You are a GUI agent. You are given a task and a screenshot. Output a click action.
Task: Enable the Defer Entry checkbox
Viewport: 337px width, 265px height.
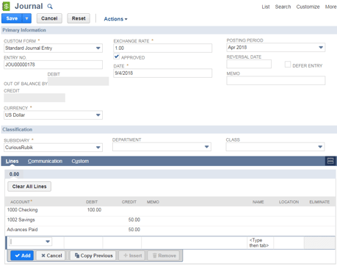tap(288, 65)
